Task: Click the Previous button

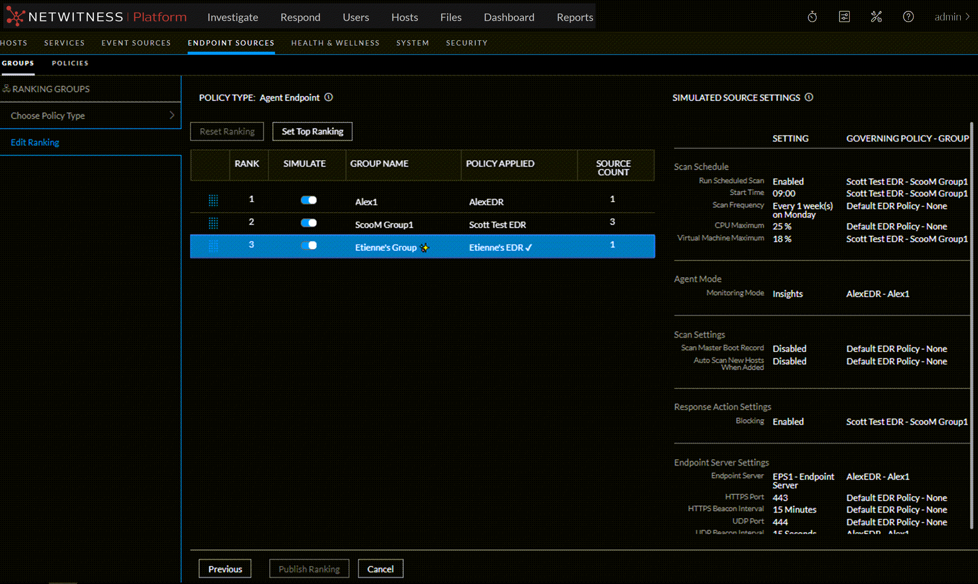Action: coord(225,569)
